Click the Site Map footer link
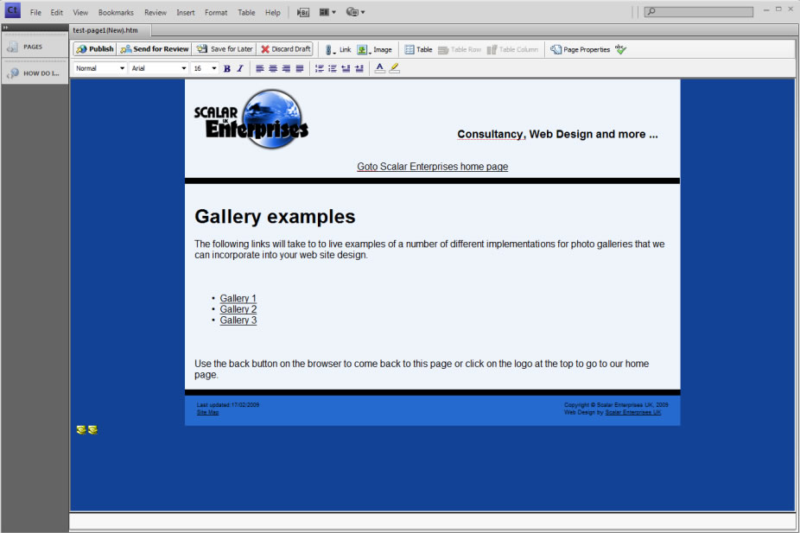The height and width of the screenshot is (533, 800). coord(207,412)
